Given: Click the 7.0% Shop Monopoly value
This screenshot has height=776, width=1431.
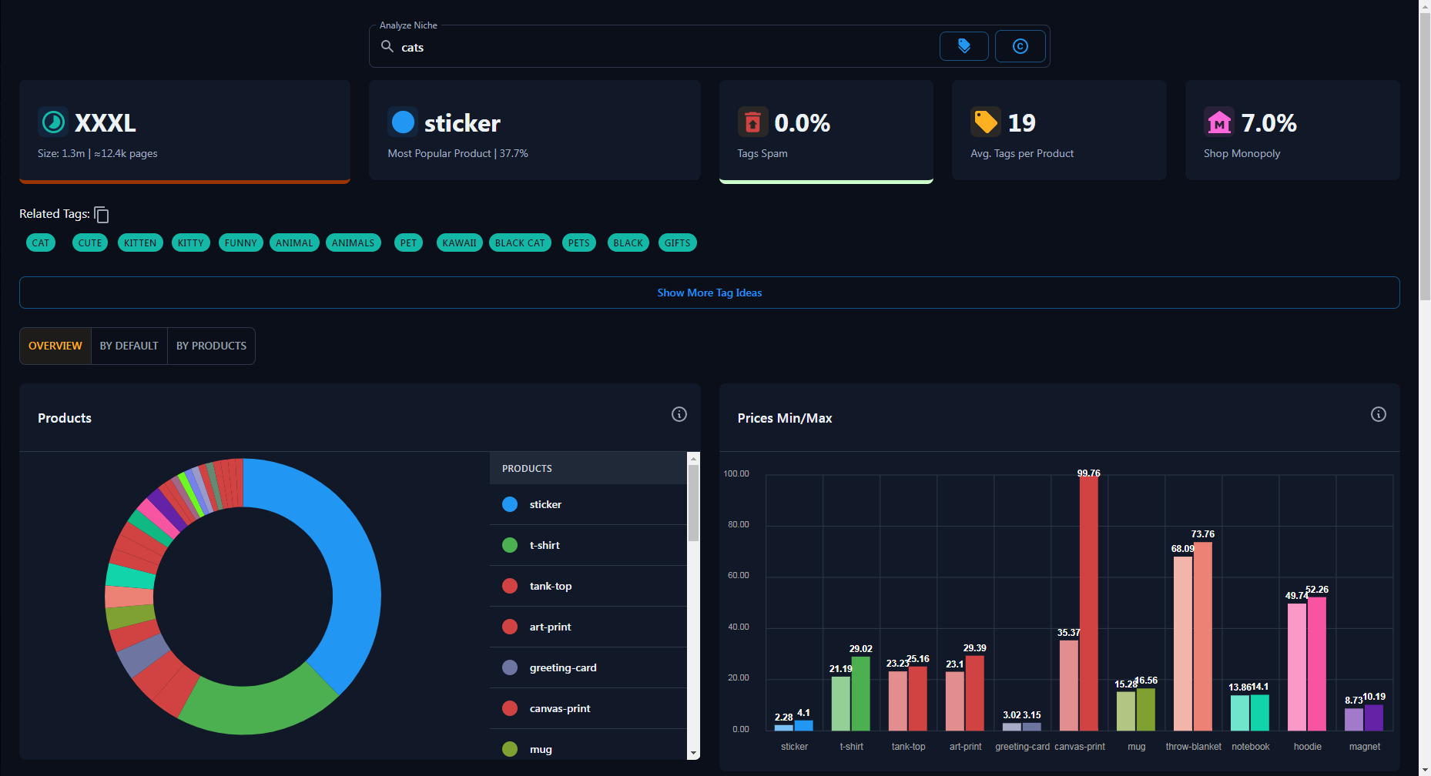Looking at the screenshot, I should tap(1268, 122).
